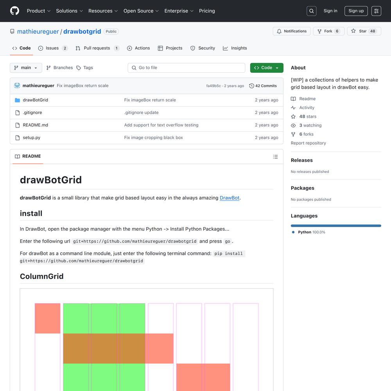Image resolution: width=391 pixels, height=391 pixels.
Task: Open the mathieureguer owner link
Action: 38,31
